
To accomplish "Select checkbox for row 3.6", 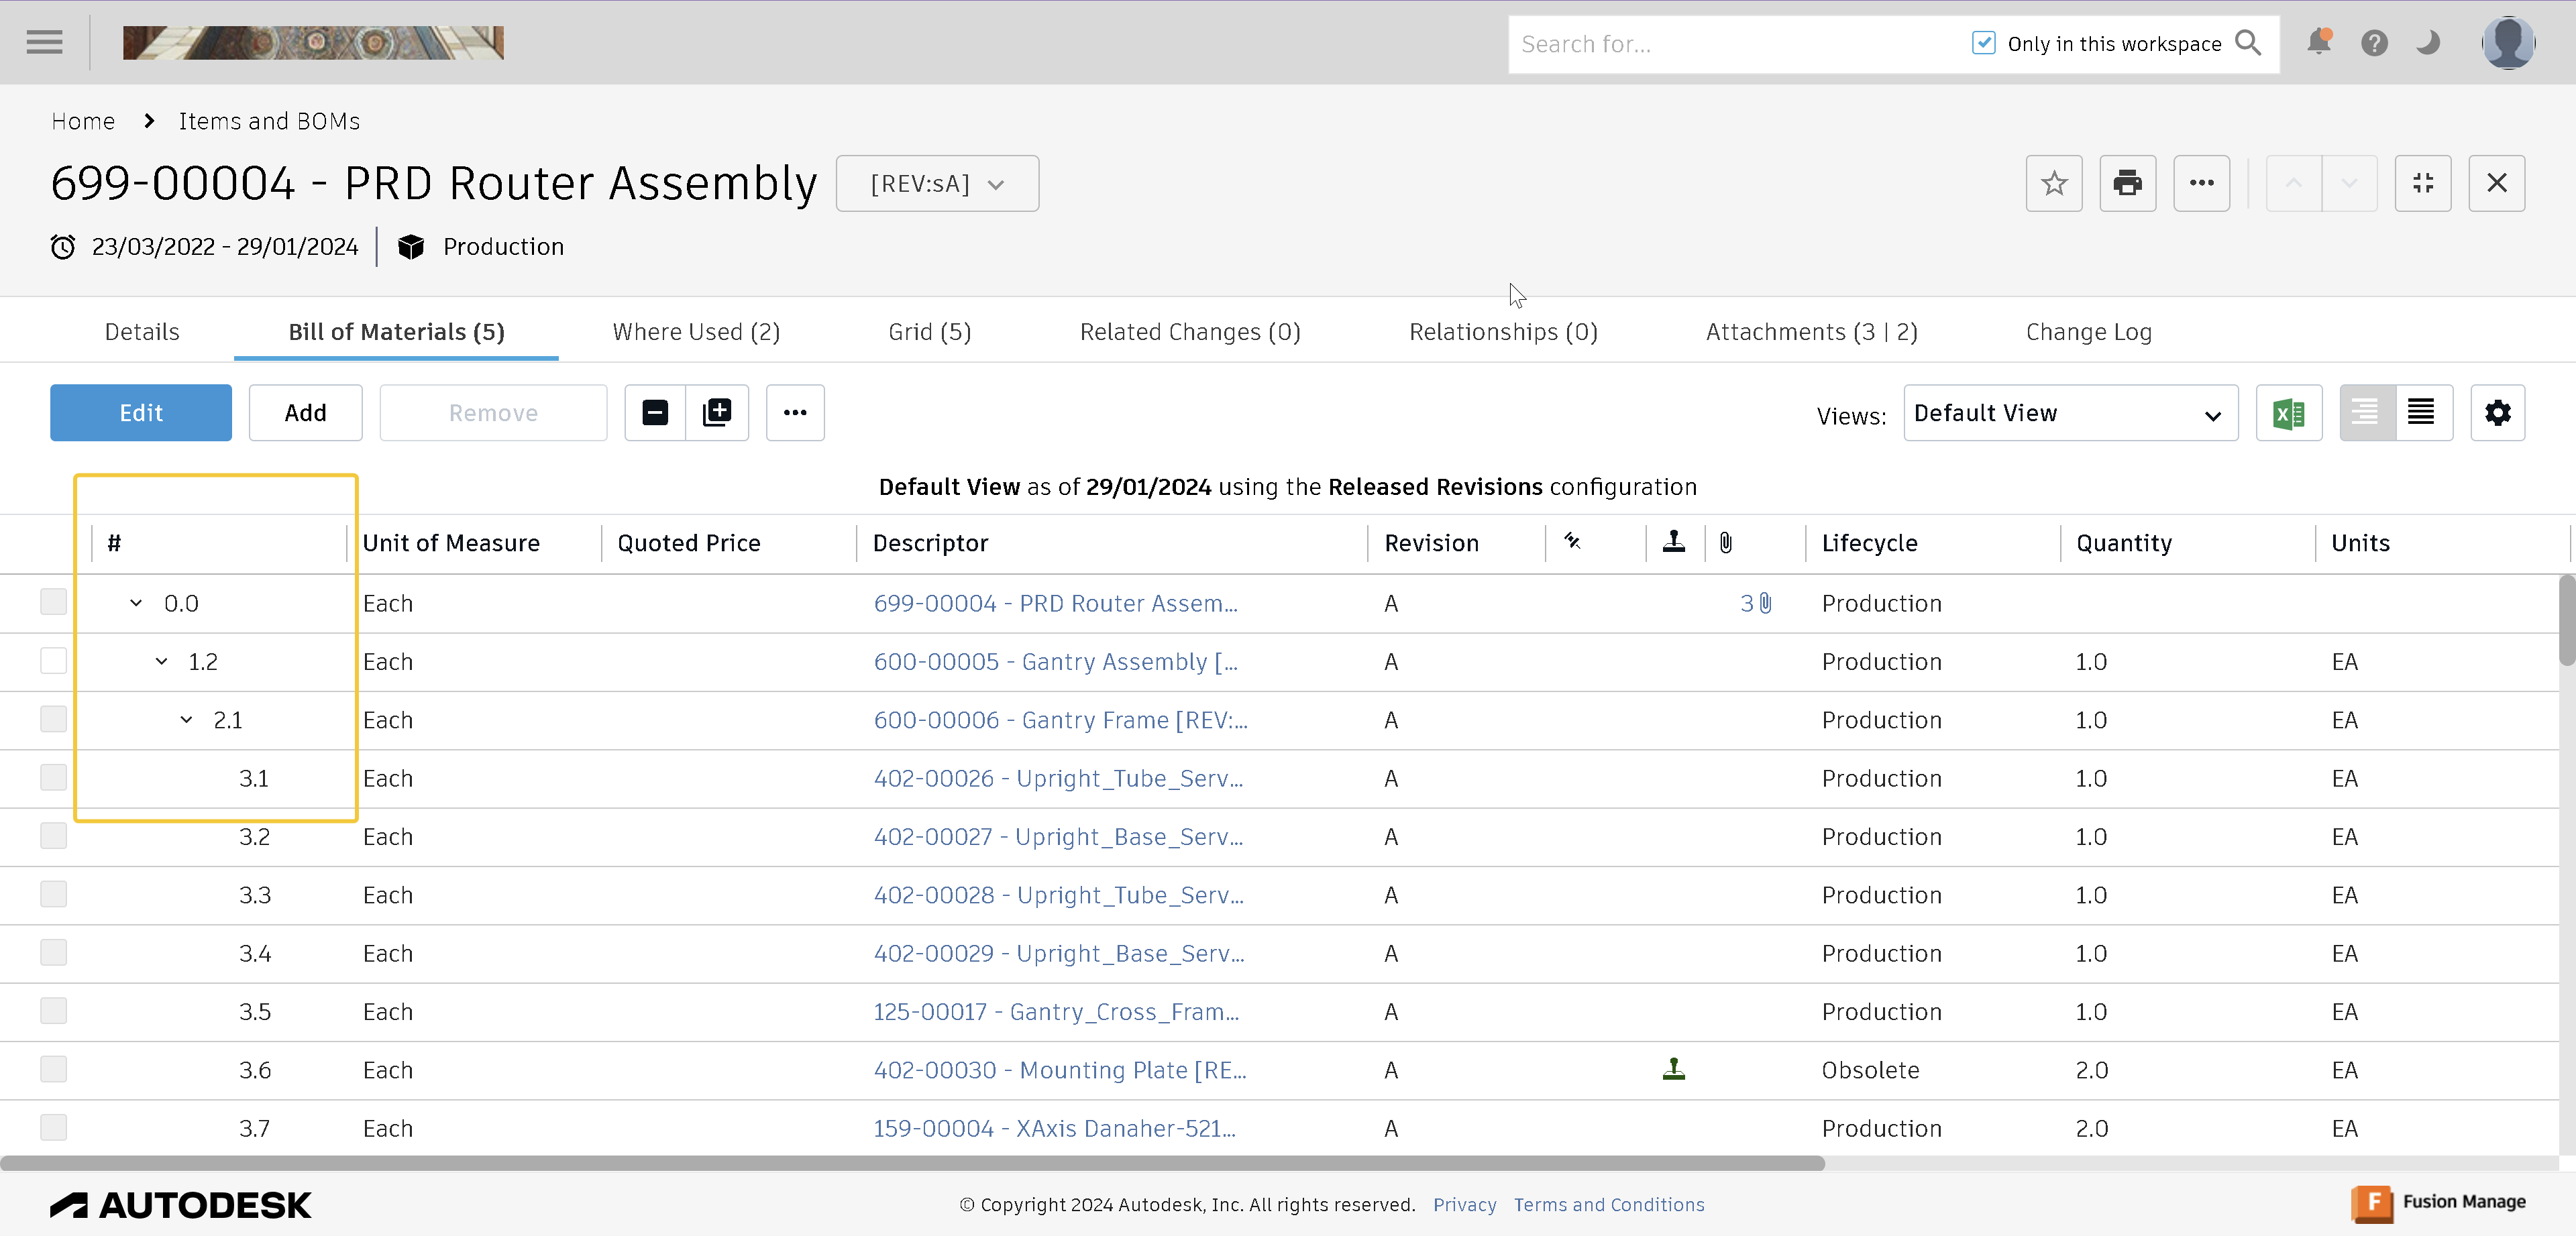I will (53, 1069).
